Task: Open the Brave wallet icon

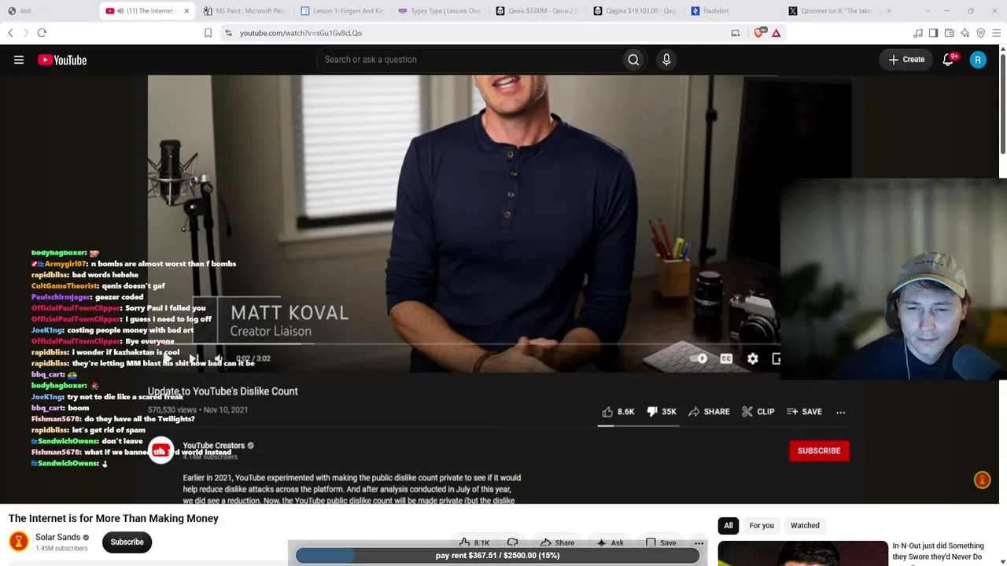Action: point(949,33)
